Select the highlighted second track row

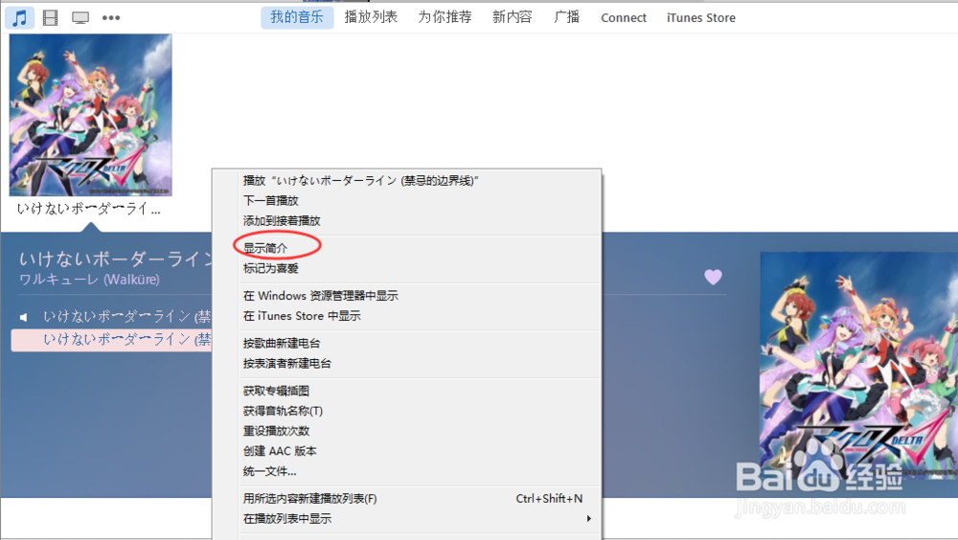112,340
